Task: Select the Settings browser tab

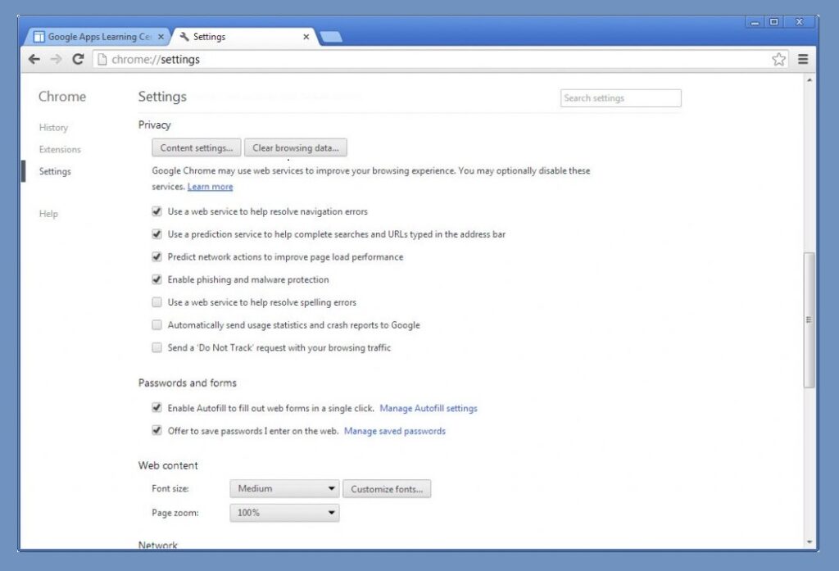Action: [x=246, y=36]
